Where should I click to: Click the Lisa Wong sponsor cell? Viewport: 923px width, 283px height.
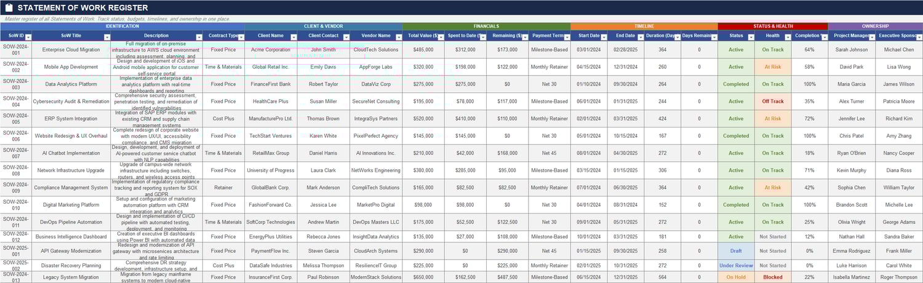click(x=899, y=67)
